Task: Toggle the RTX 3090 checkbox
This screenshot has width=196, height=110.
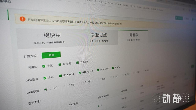Action: (98, 70)
